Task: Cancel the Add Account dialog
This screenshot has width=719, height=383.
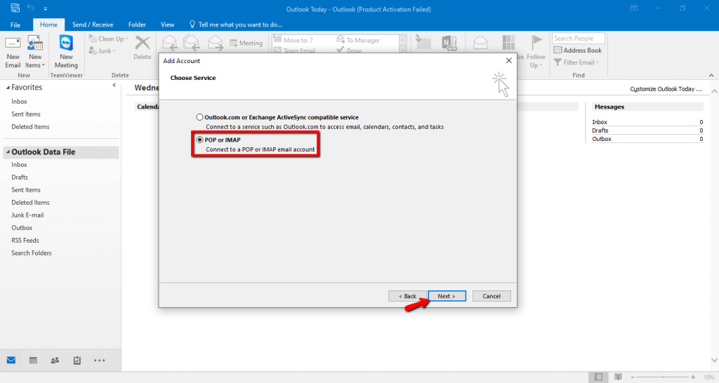Action: coord(492,296)
